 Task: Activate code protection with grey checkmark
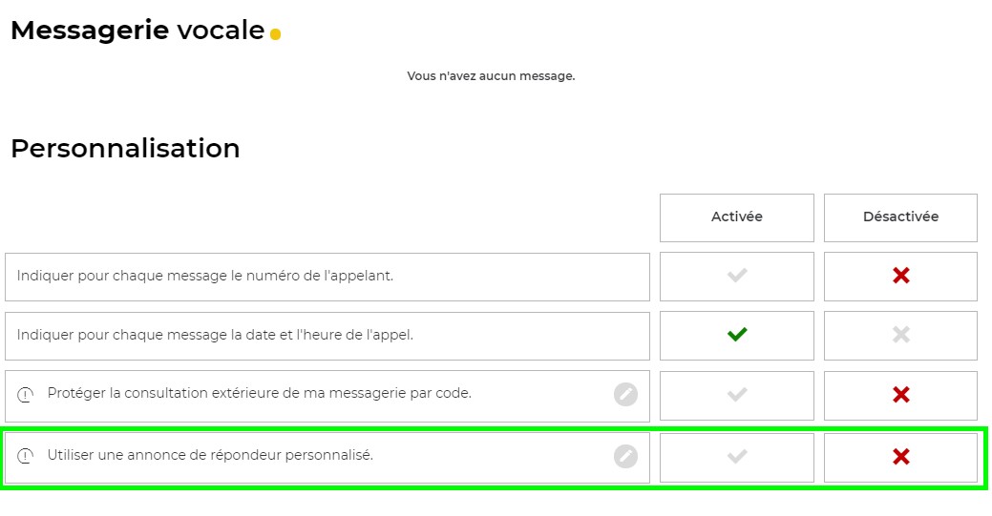point(736,394)
